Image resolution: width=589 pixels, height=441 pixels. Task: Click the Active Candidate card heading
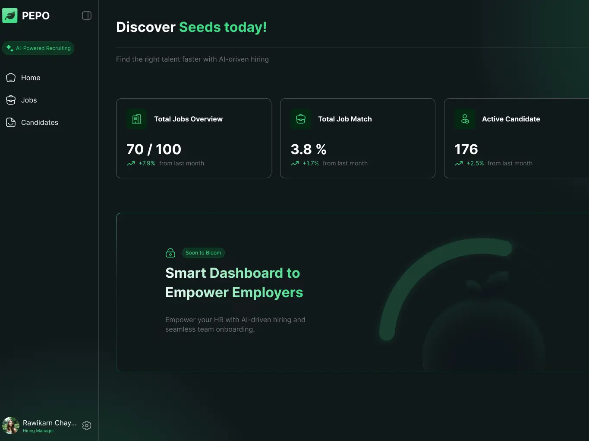511,119
